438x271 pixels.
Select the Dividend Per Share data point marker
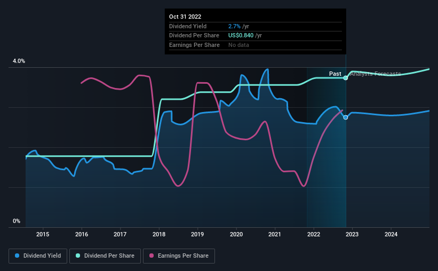[346, 78]
